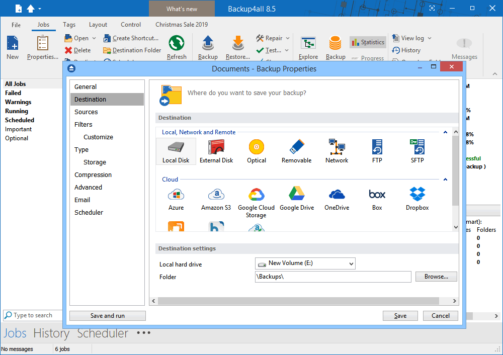Delete the selected job

click(77, 50)
